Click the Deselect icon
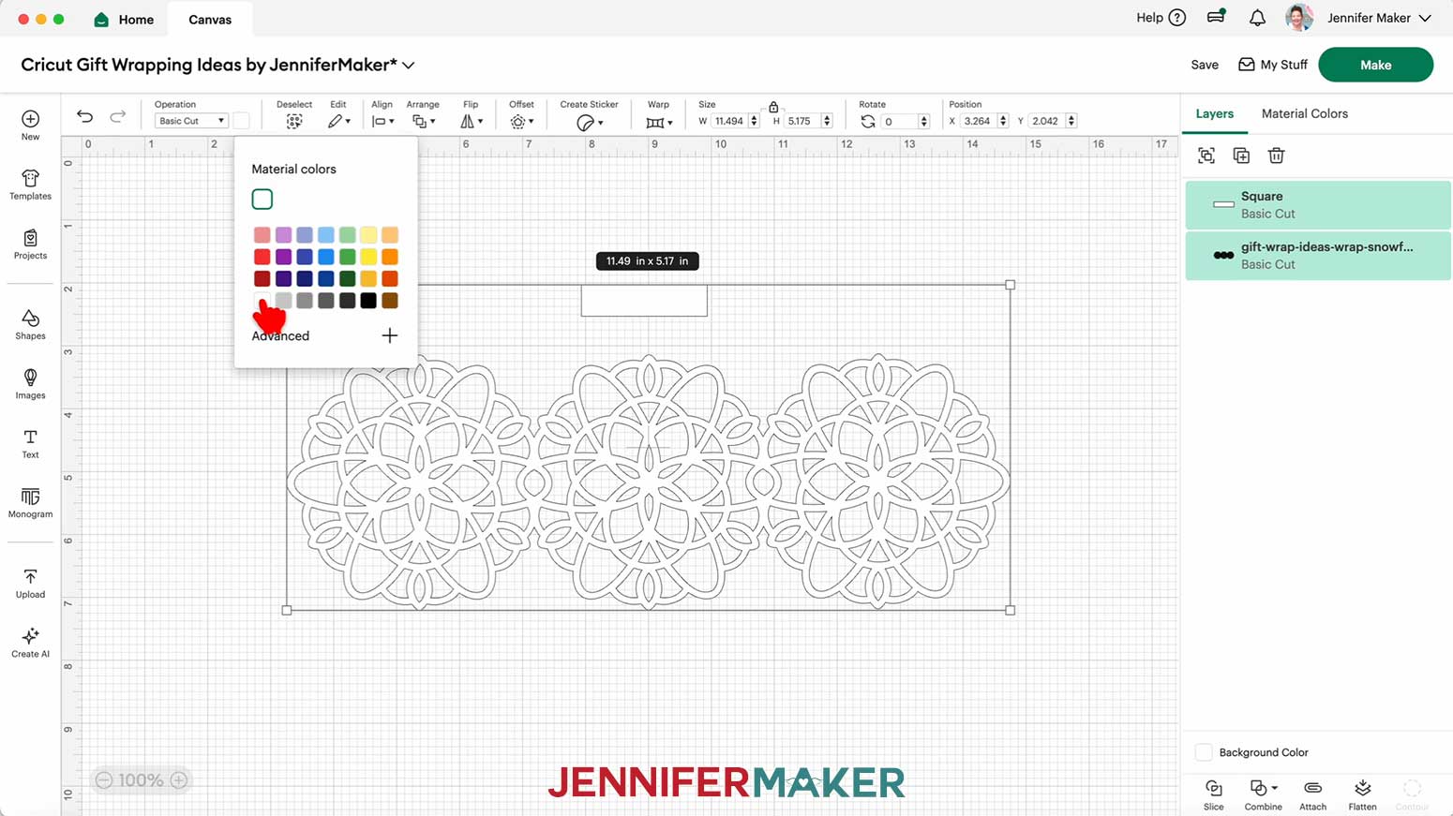This screenshot has width=1453, height=816. click(294, 122)
